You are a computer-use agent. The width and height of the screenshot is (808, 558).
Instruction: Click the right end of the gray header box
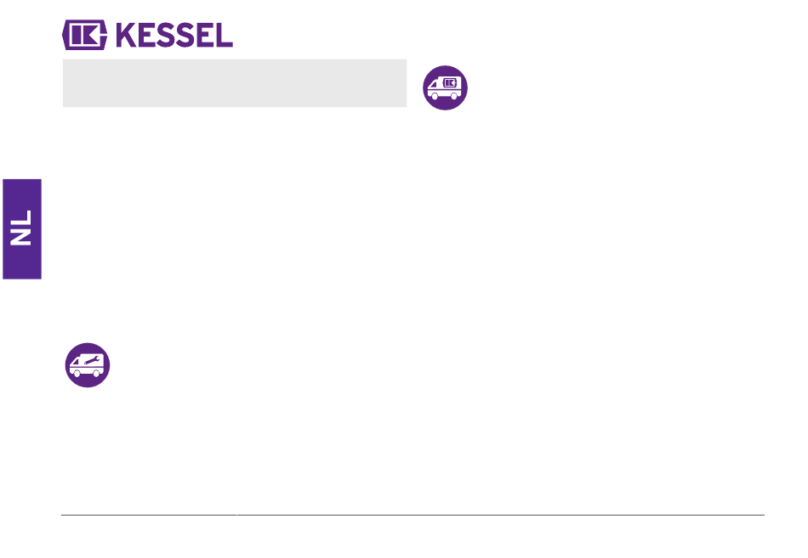(x=402, y=83)
